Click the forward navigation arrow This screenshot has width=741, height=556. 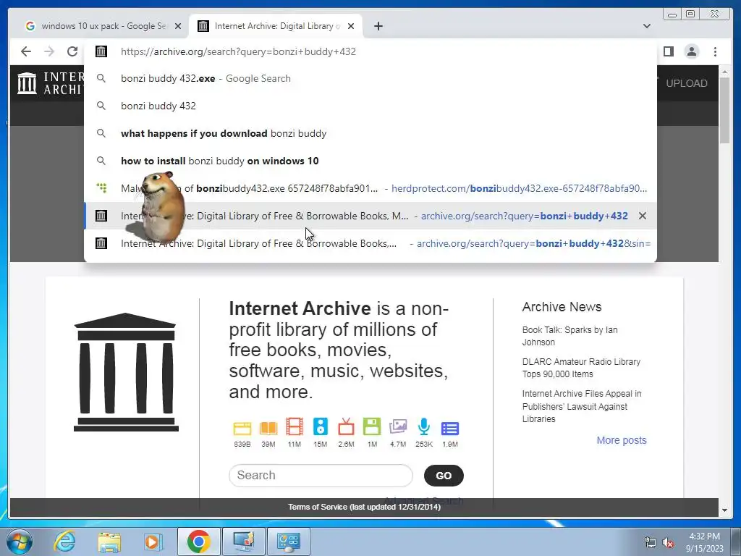click(x=49, y=51)
